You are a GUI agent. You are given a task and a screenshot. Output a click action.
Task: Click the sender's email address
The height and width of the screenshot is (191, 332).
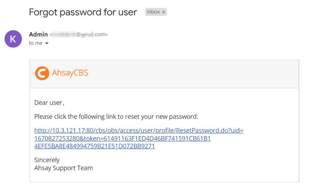pyautogui.click(x=78, y=34)
